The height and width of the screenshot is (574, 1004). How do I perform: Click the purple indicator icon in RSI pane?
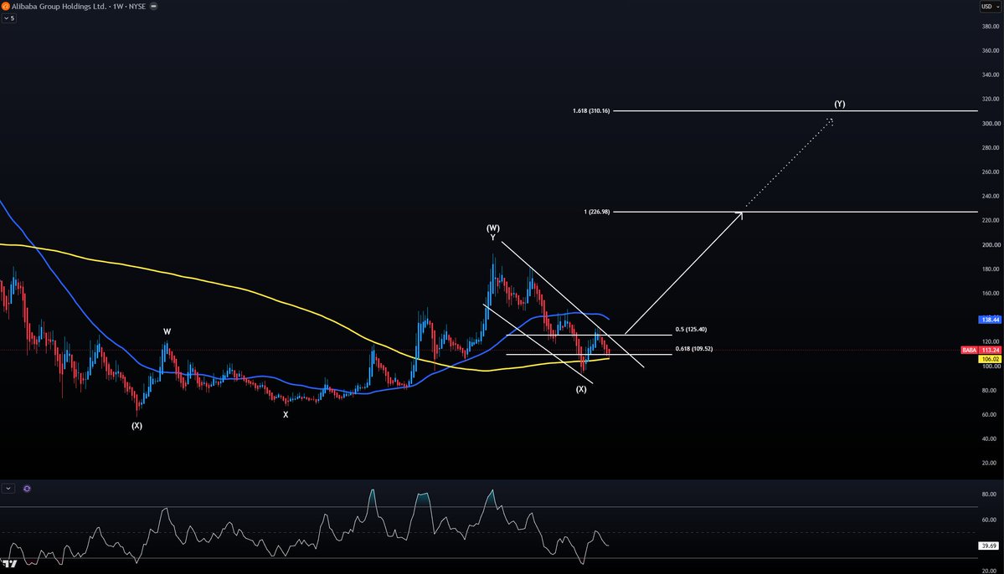(x=27, y=489)
